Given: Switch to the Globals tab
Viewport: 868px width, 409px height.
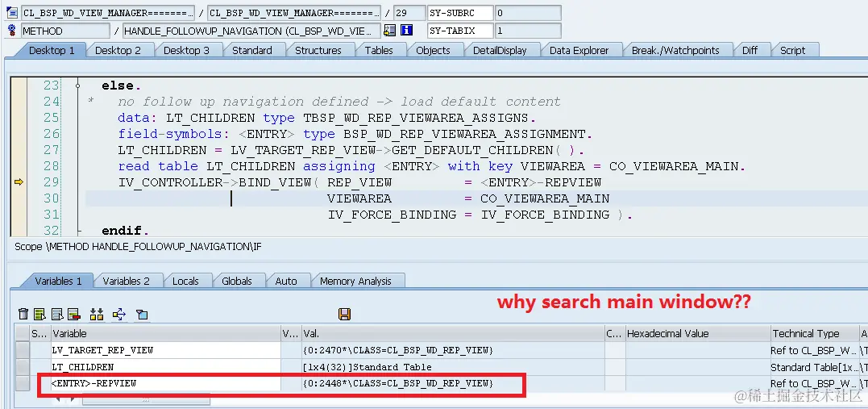Looking at the screenshot, I should point(237,281).
